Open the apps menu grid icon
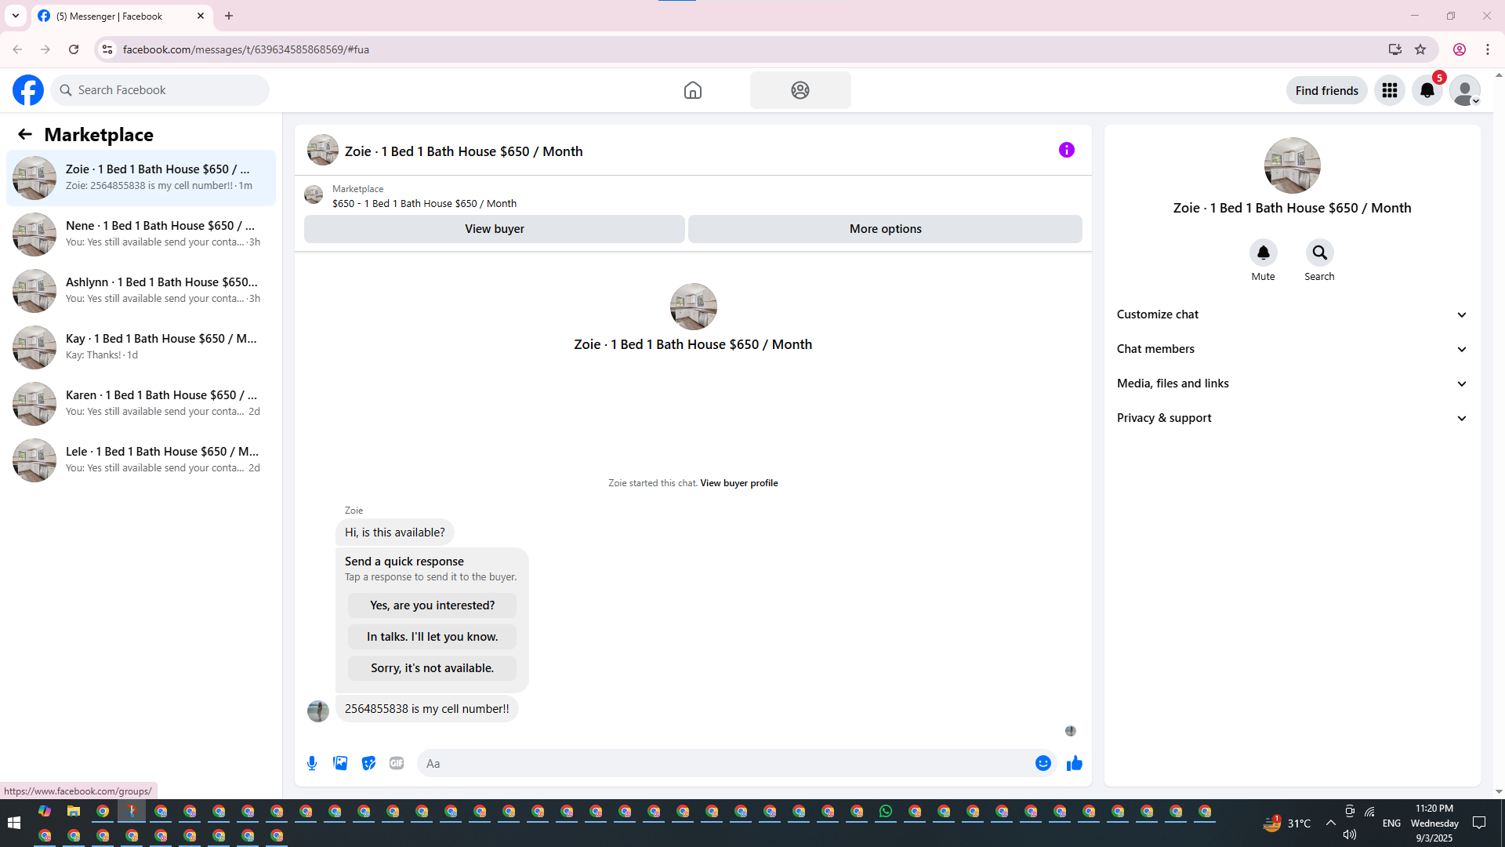1505x847 pixels. (x=1390, y=90)
